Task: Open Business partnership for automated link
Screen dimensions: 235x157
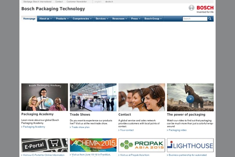Action: pyautogui.click(x=187, y=155)
